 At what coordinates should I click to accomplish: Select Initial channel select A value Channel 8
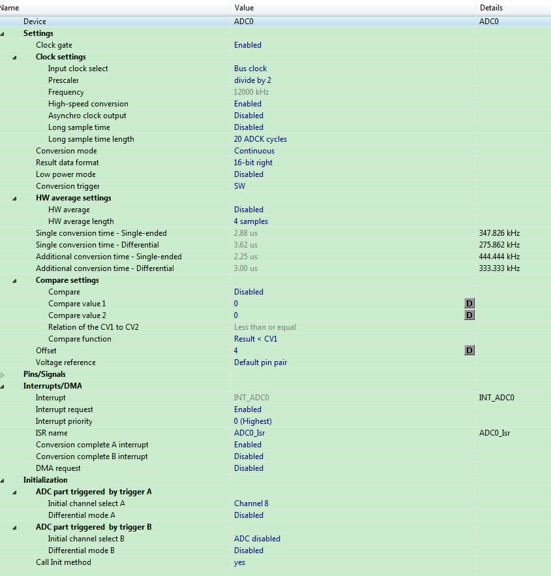pyautogui.click(x=251, y=504)
